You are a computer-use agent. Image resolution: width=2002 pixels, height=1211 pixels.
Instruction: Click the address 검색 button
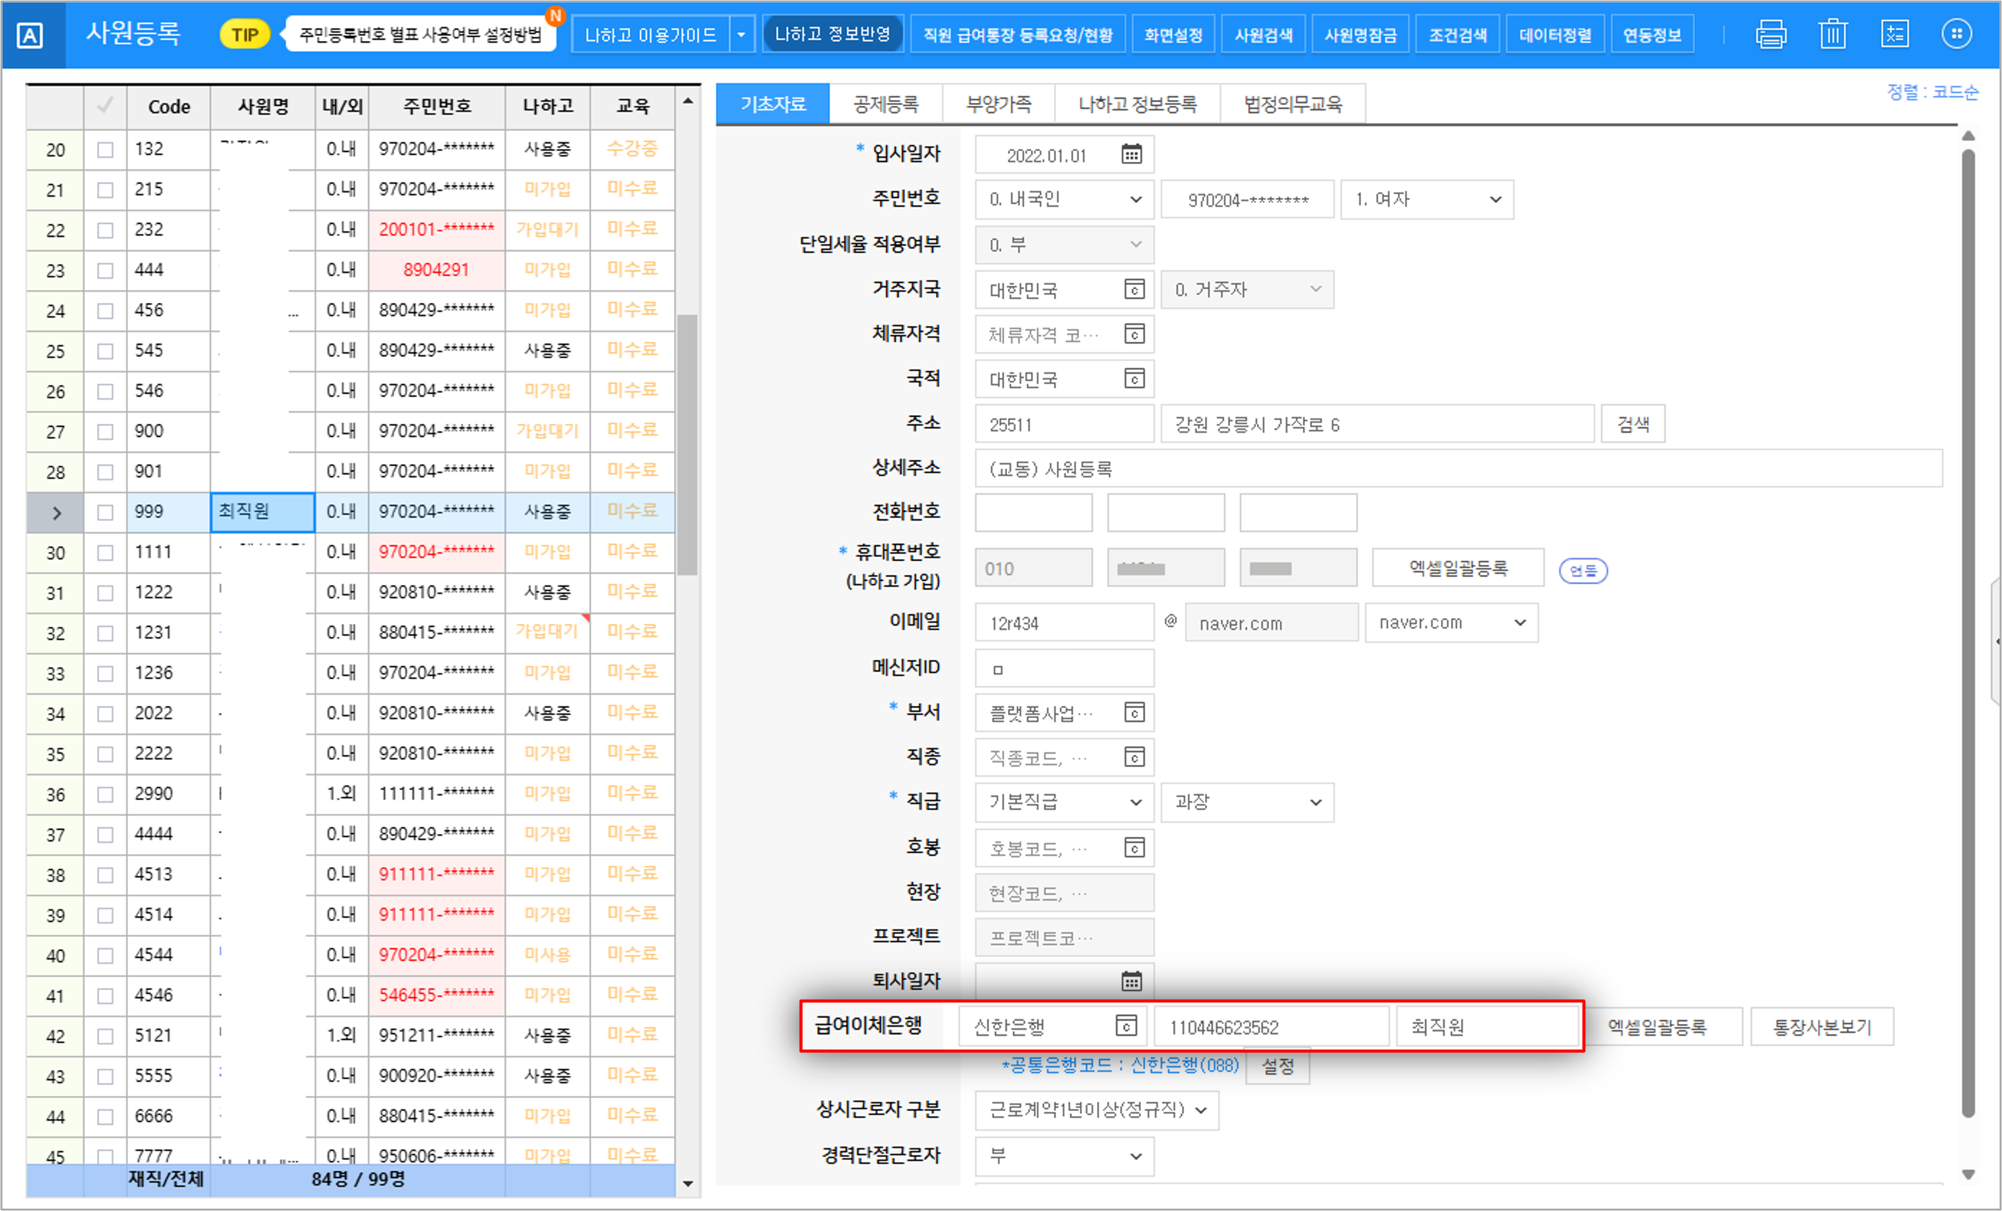1633,423
